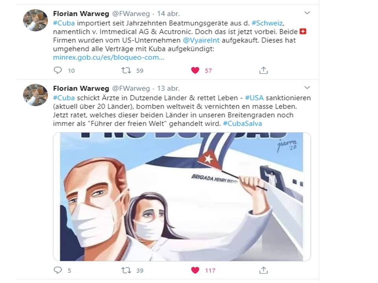
Task: Open the @VyaireInt mention
Action: pyautogui.click(x=201, y=40)
